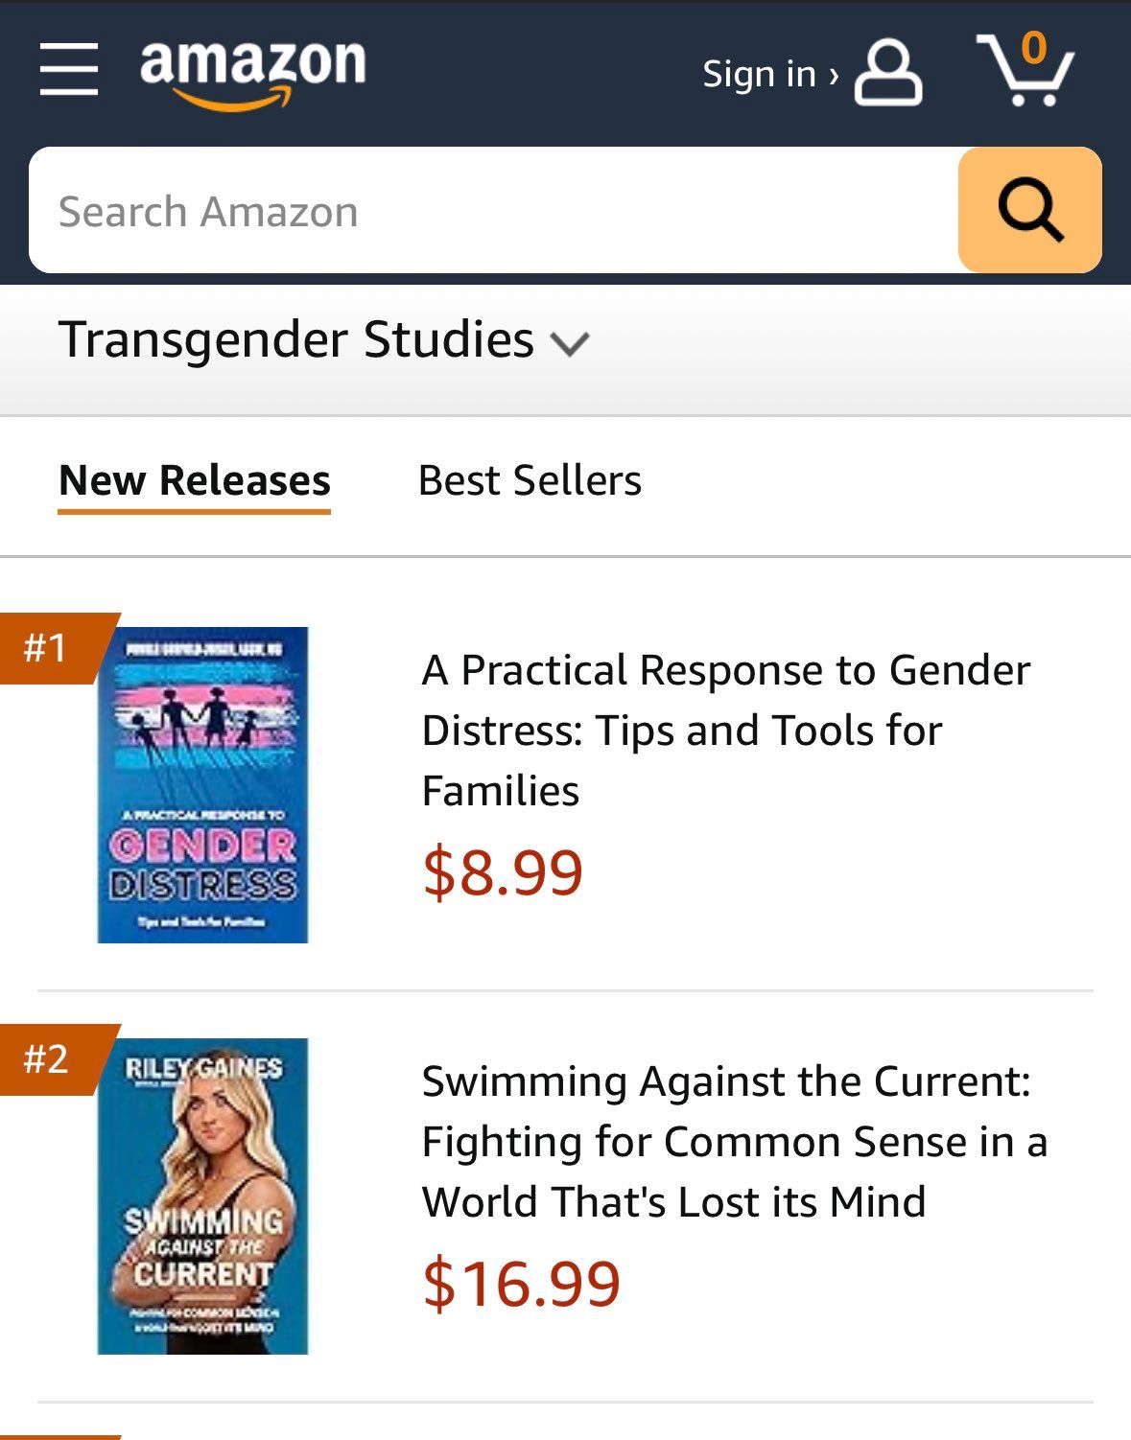Click the #1 rank badge
The image size is (1131, 1440).
tap(46, 648)
